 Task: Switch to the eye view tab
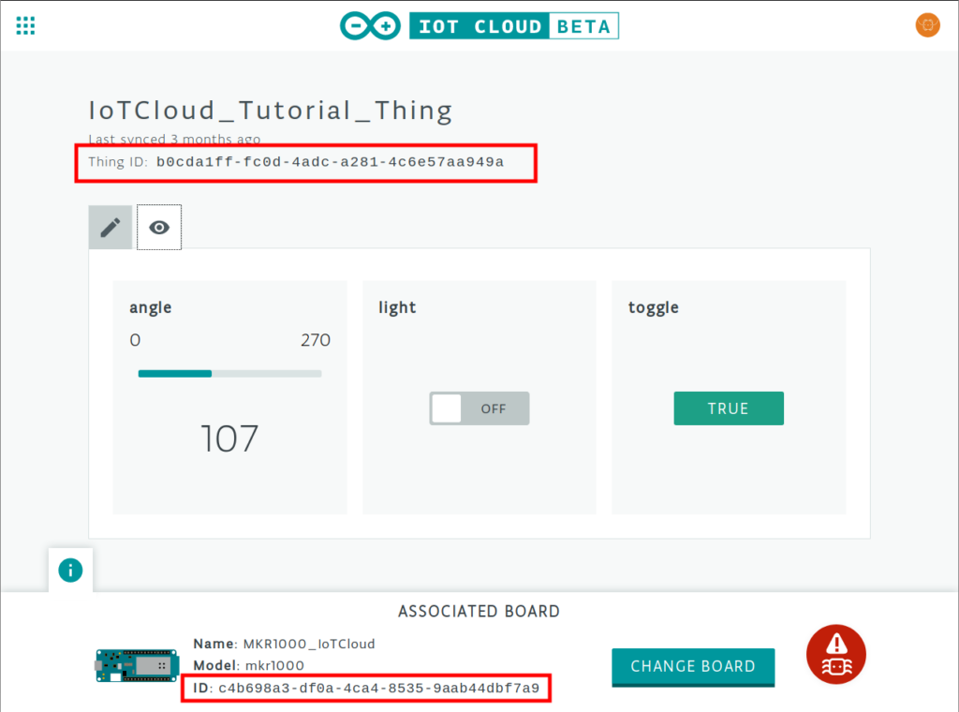coord(159,228)
